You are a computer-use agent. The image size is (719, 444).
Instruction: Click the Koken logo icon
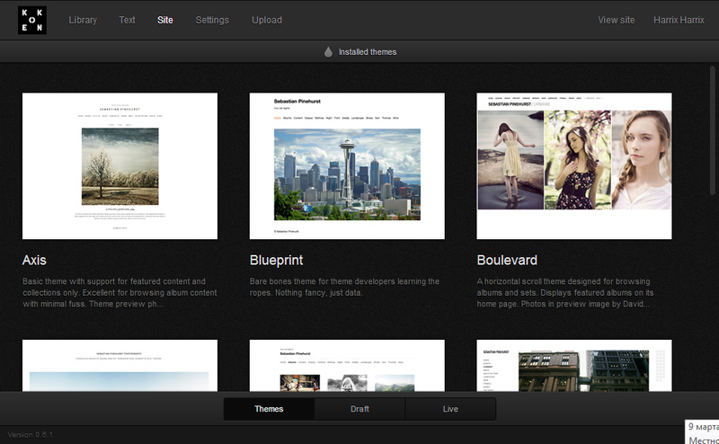31,20
